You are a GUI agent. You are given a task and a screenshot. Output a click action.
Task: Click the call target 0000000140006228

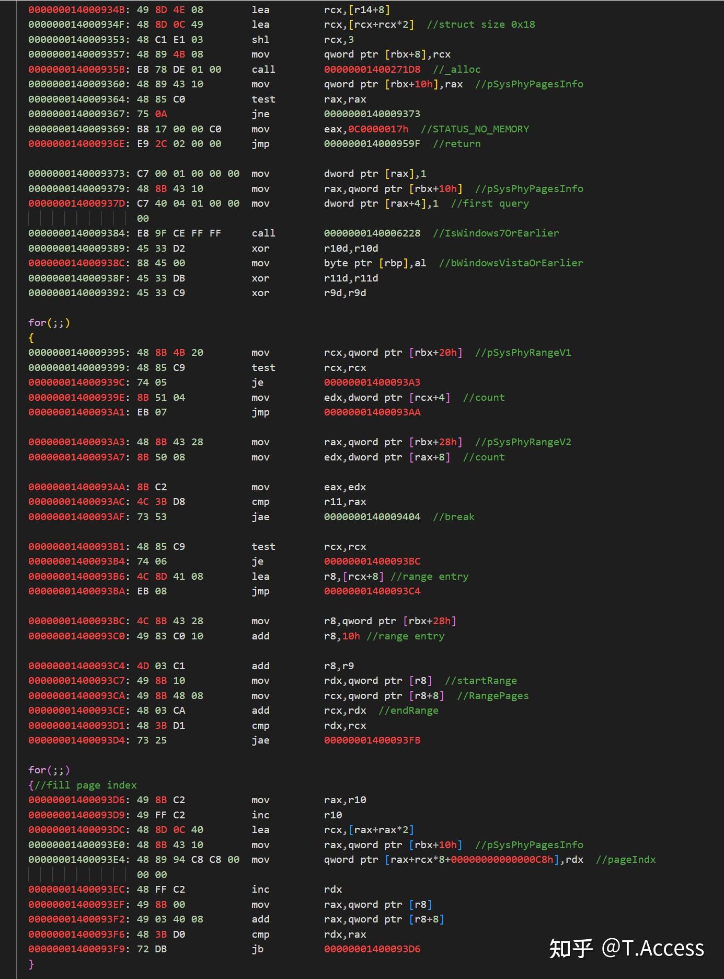tap(372, 233)
